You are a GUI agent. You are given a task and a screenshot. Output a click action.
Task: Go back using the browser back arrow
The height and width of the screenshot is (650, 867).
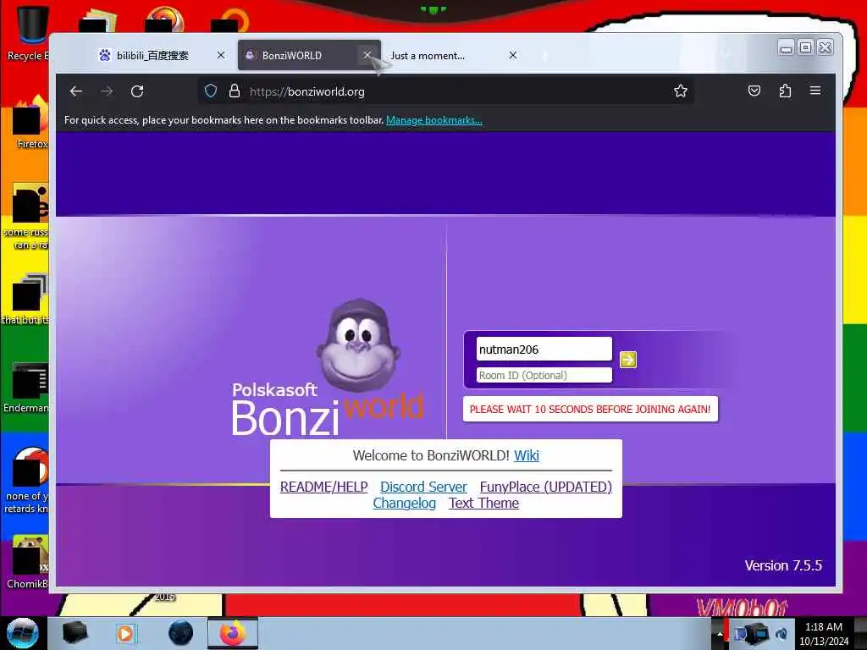tap(75, 91)
